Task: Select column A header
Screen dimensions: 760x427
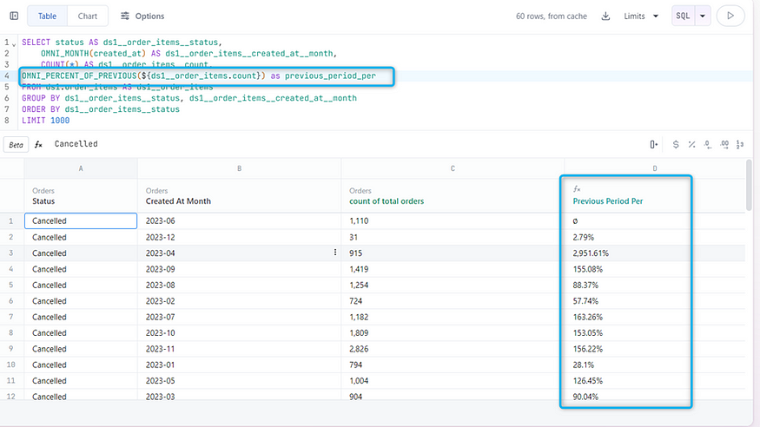Action: click(x=81, y=168)
